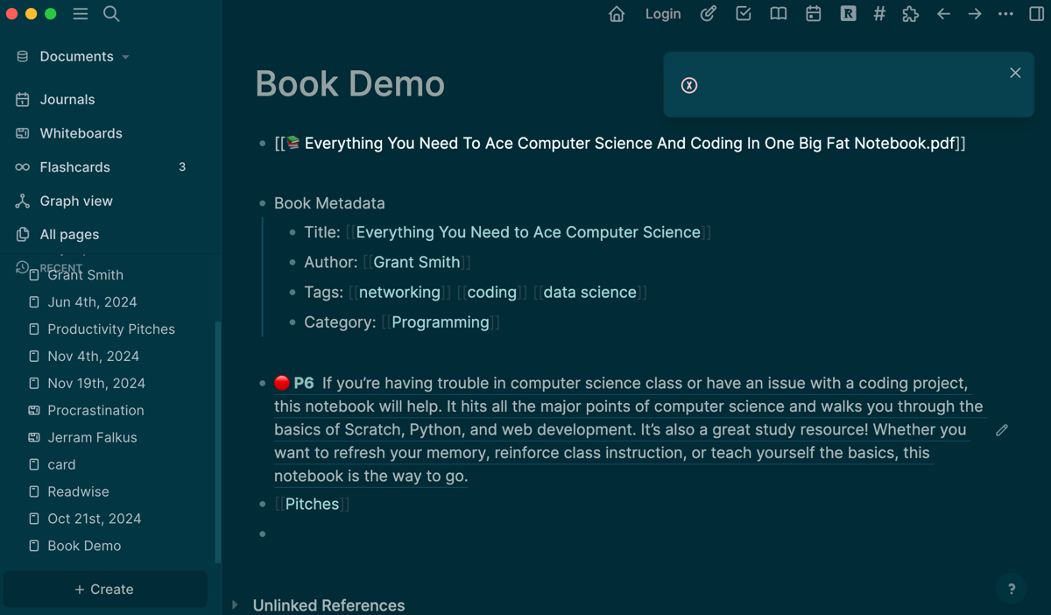Open the Flashcards panel

[x=74, y=166]
